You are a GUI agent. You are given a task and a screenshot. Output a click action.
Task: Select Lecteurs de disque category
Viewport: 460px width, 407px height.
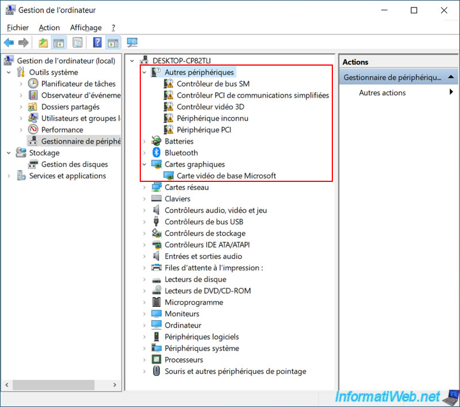195,279
